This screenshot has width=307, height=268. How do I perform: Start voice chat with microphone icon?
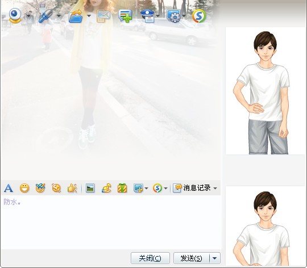45,16
